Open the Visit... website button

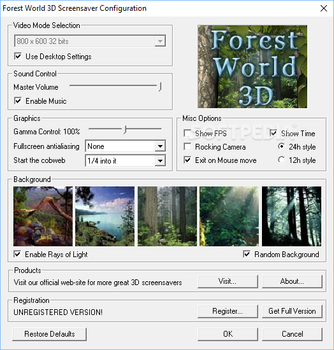click(x=228, y=281)
